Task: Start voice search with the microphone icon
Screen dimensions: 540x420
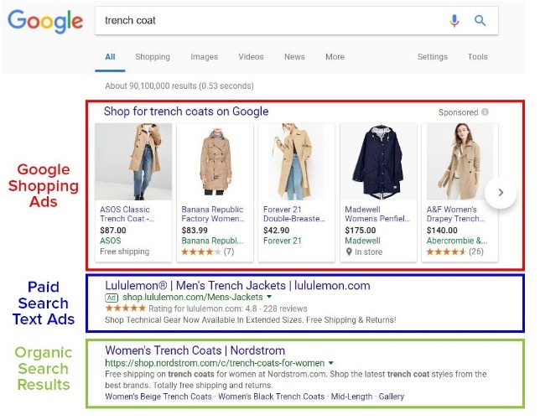Action: tap(454, 21)
